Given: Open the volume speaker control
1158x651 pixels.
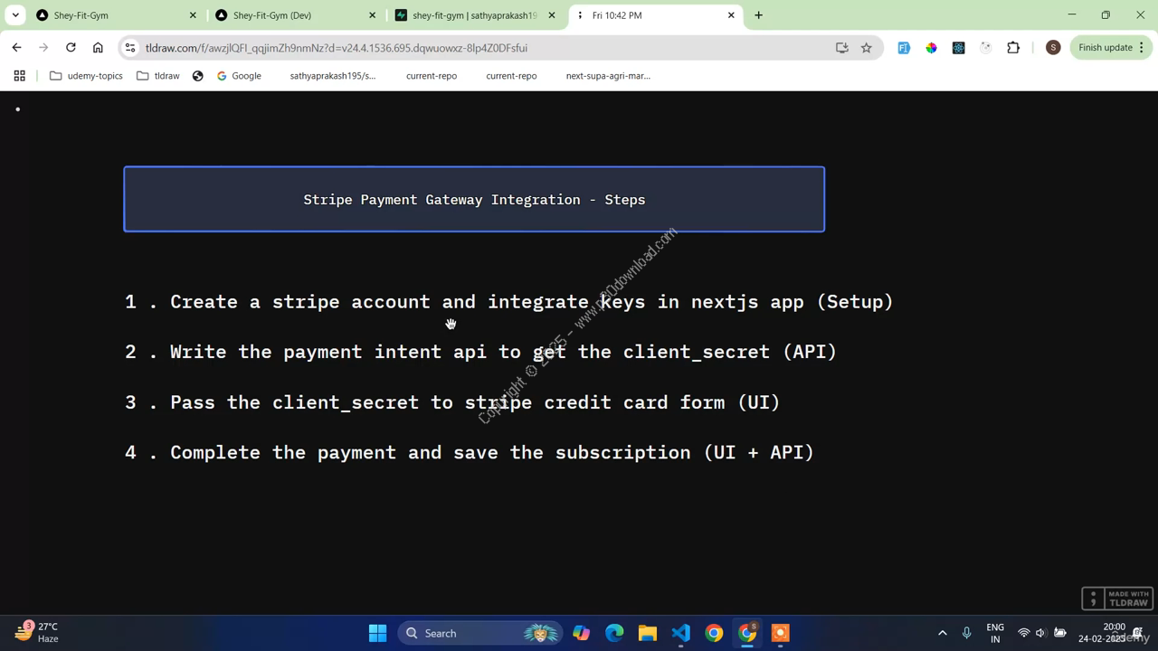Looking at the screenshot, I should pyautogui.click(x=1041, y=633).
